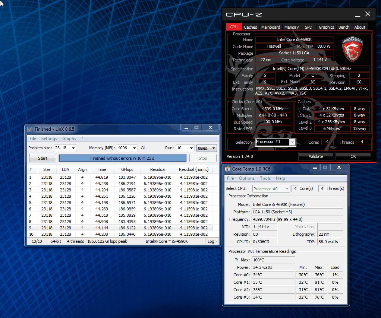The width and height of the screenshot is (381, 318).
Task: Close the Core Temp window
Action: pos(339,167)
